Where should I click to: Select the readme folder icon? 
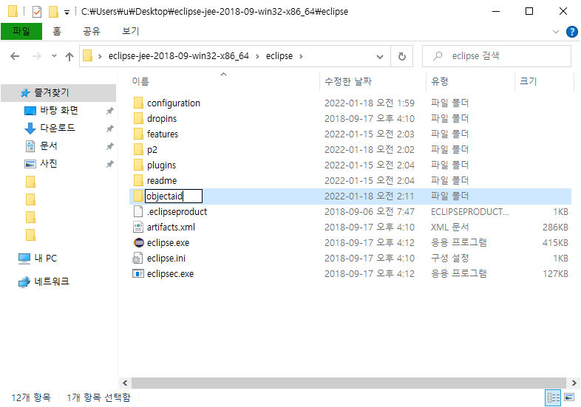pos(138,181)
